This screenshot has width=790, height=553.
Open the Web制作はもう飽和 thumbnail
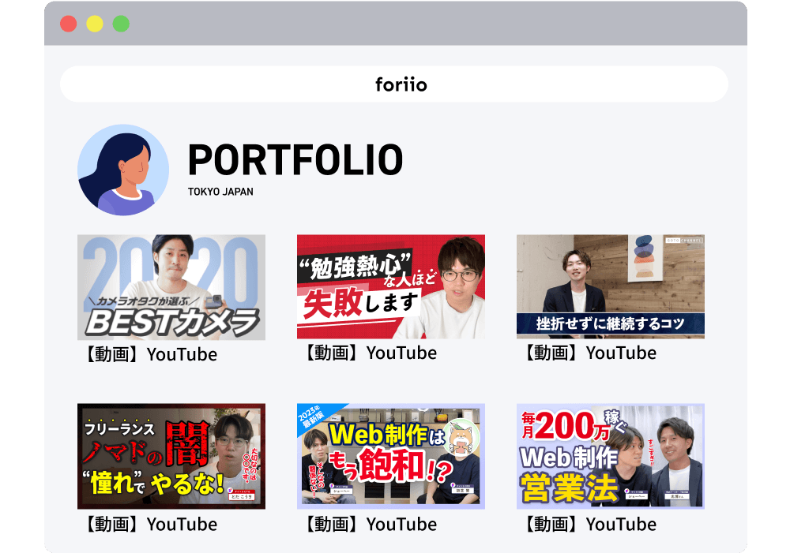(x=390, y=456)
